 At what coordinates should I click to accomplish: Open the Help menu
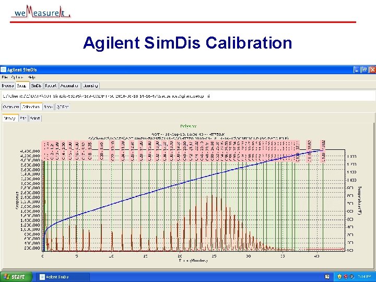tap(32, 77)
